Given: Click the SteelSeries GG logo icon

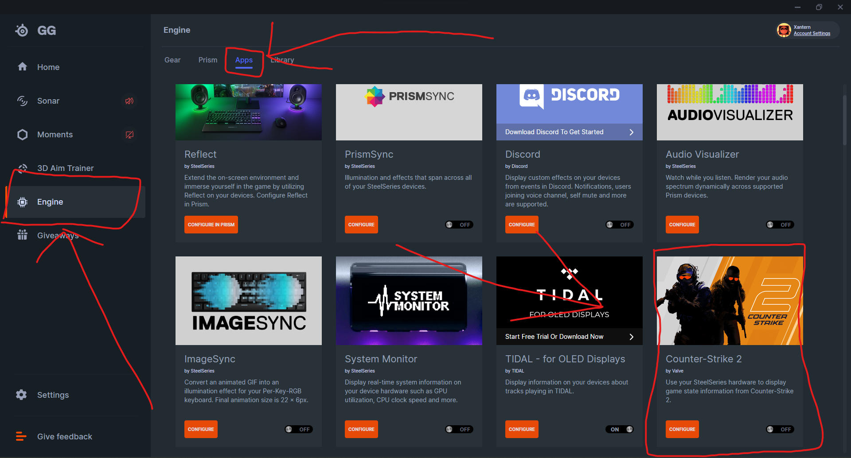Looking at the screenshot, I should (x=21, y=30).
